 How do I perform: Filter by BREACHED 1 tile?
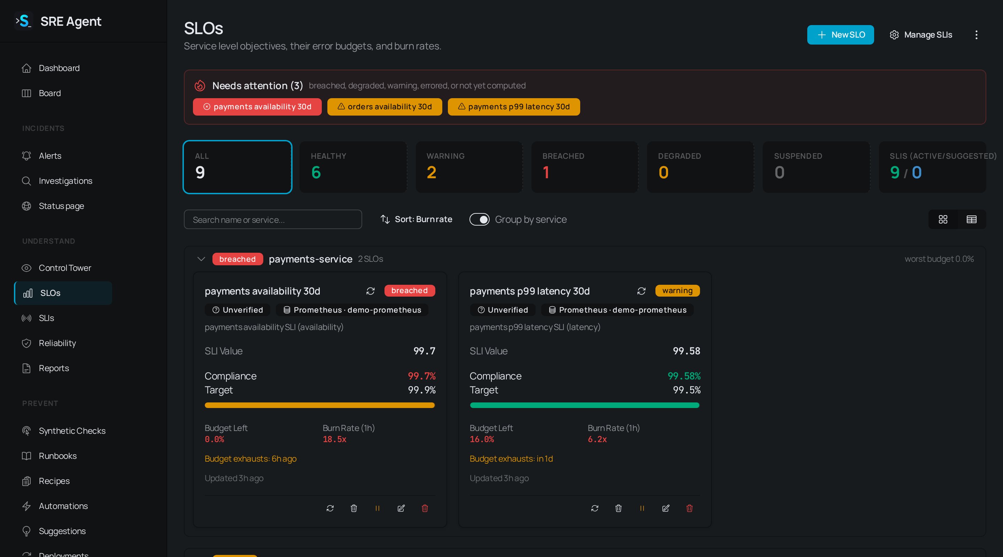[x=585, y=167]
